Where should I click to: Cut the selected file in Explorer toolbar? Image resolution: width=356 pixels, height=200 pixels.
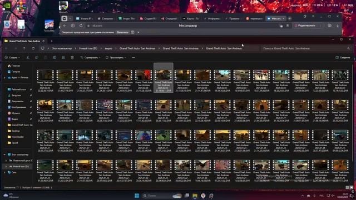click(x=28, y=58)
